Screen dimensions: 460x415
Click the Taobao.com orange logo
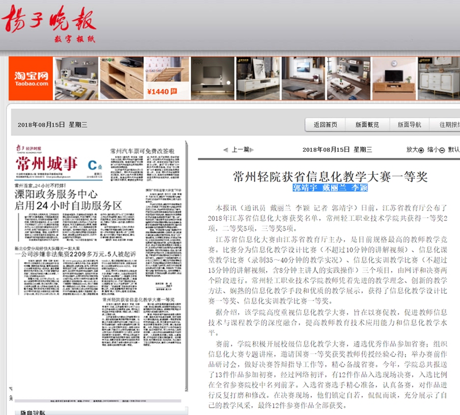(x=31, y=79)
